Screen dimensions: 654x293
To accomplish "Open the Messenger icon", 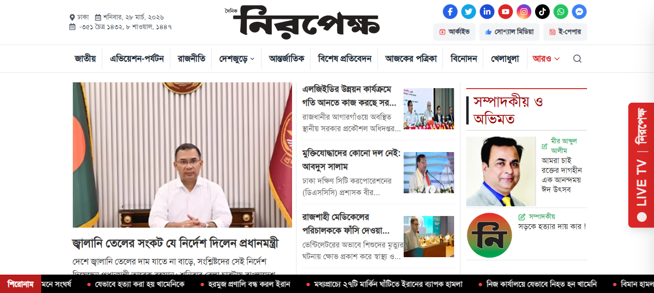I will point(579,12).
